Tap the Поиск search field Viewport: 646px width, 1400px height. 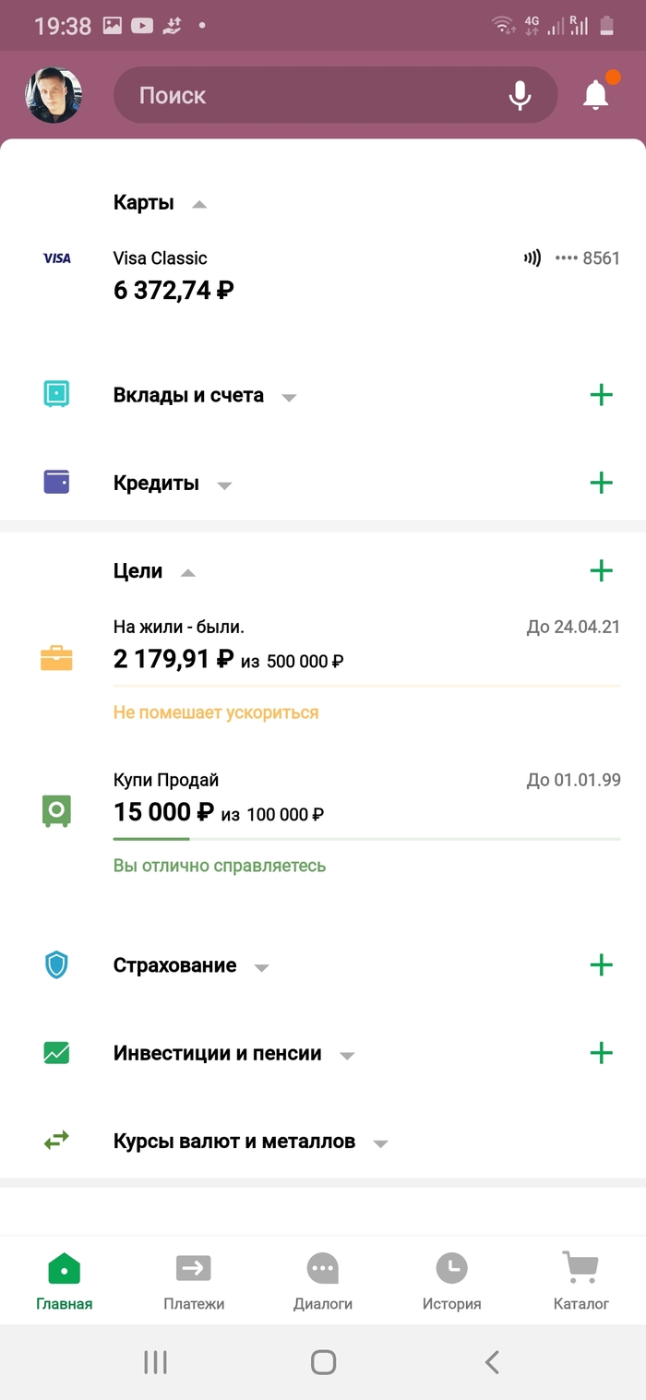point(335,95)
